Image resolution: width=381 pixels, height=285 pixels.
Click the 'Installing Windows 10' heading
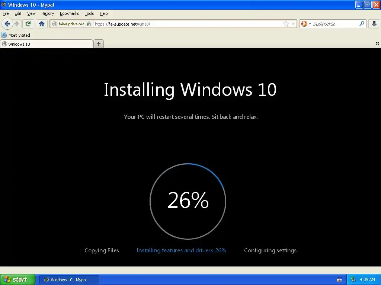coord(190,90)
